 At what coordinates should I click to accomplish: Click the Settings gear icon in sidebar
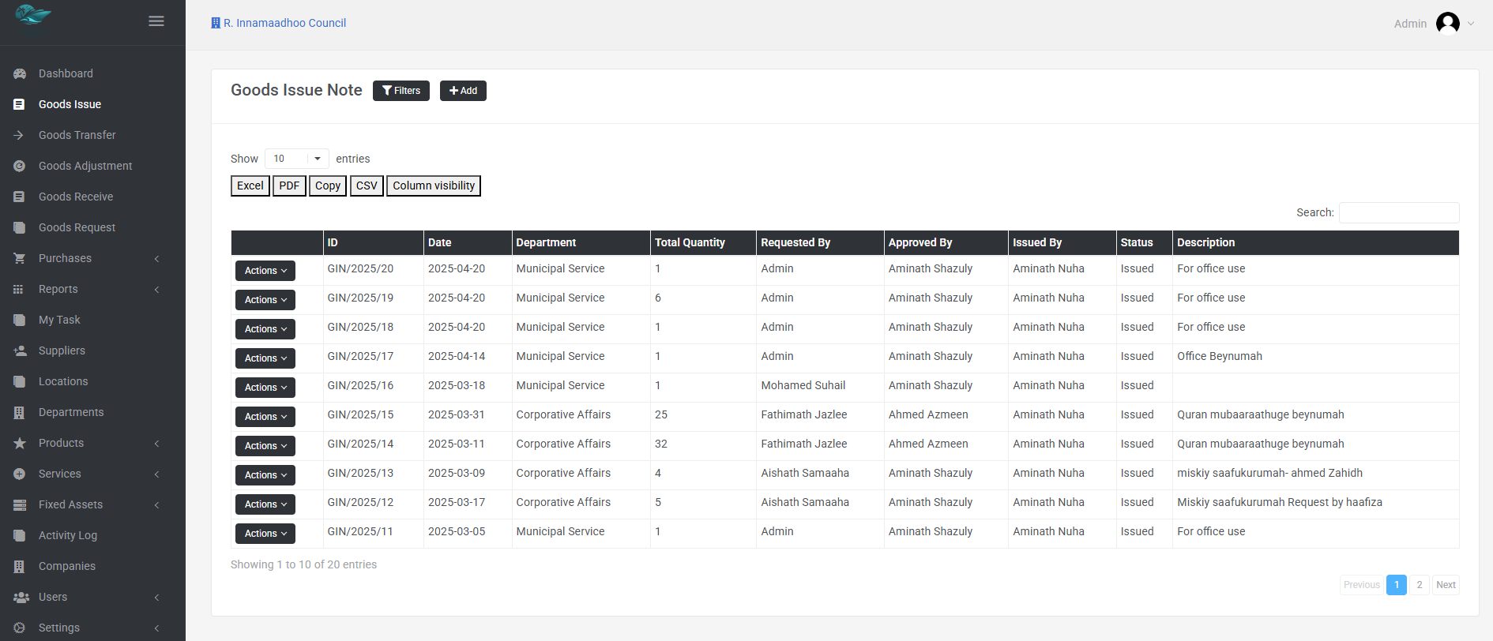(20, 628)
